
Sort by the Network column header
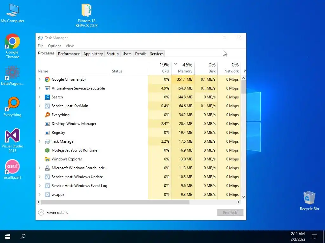click(229, 68)
